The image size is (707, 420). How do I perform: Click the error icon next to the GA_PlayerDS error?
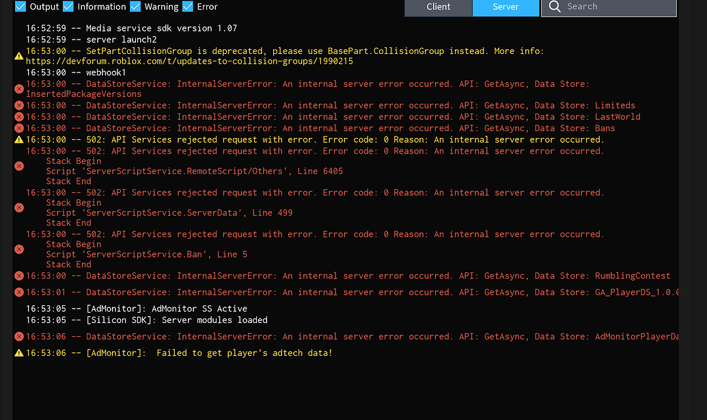[x=19, y=292]
